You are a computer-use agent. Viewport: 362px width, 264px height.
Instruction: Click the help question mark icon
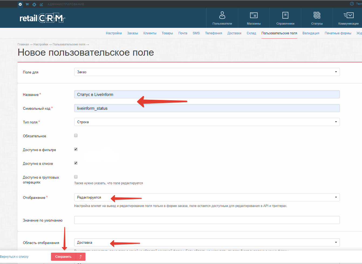click(x=352, y=4)
